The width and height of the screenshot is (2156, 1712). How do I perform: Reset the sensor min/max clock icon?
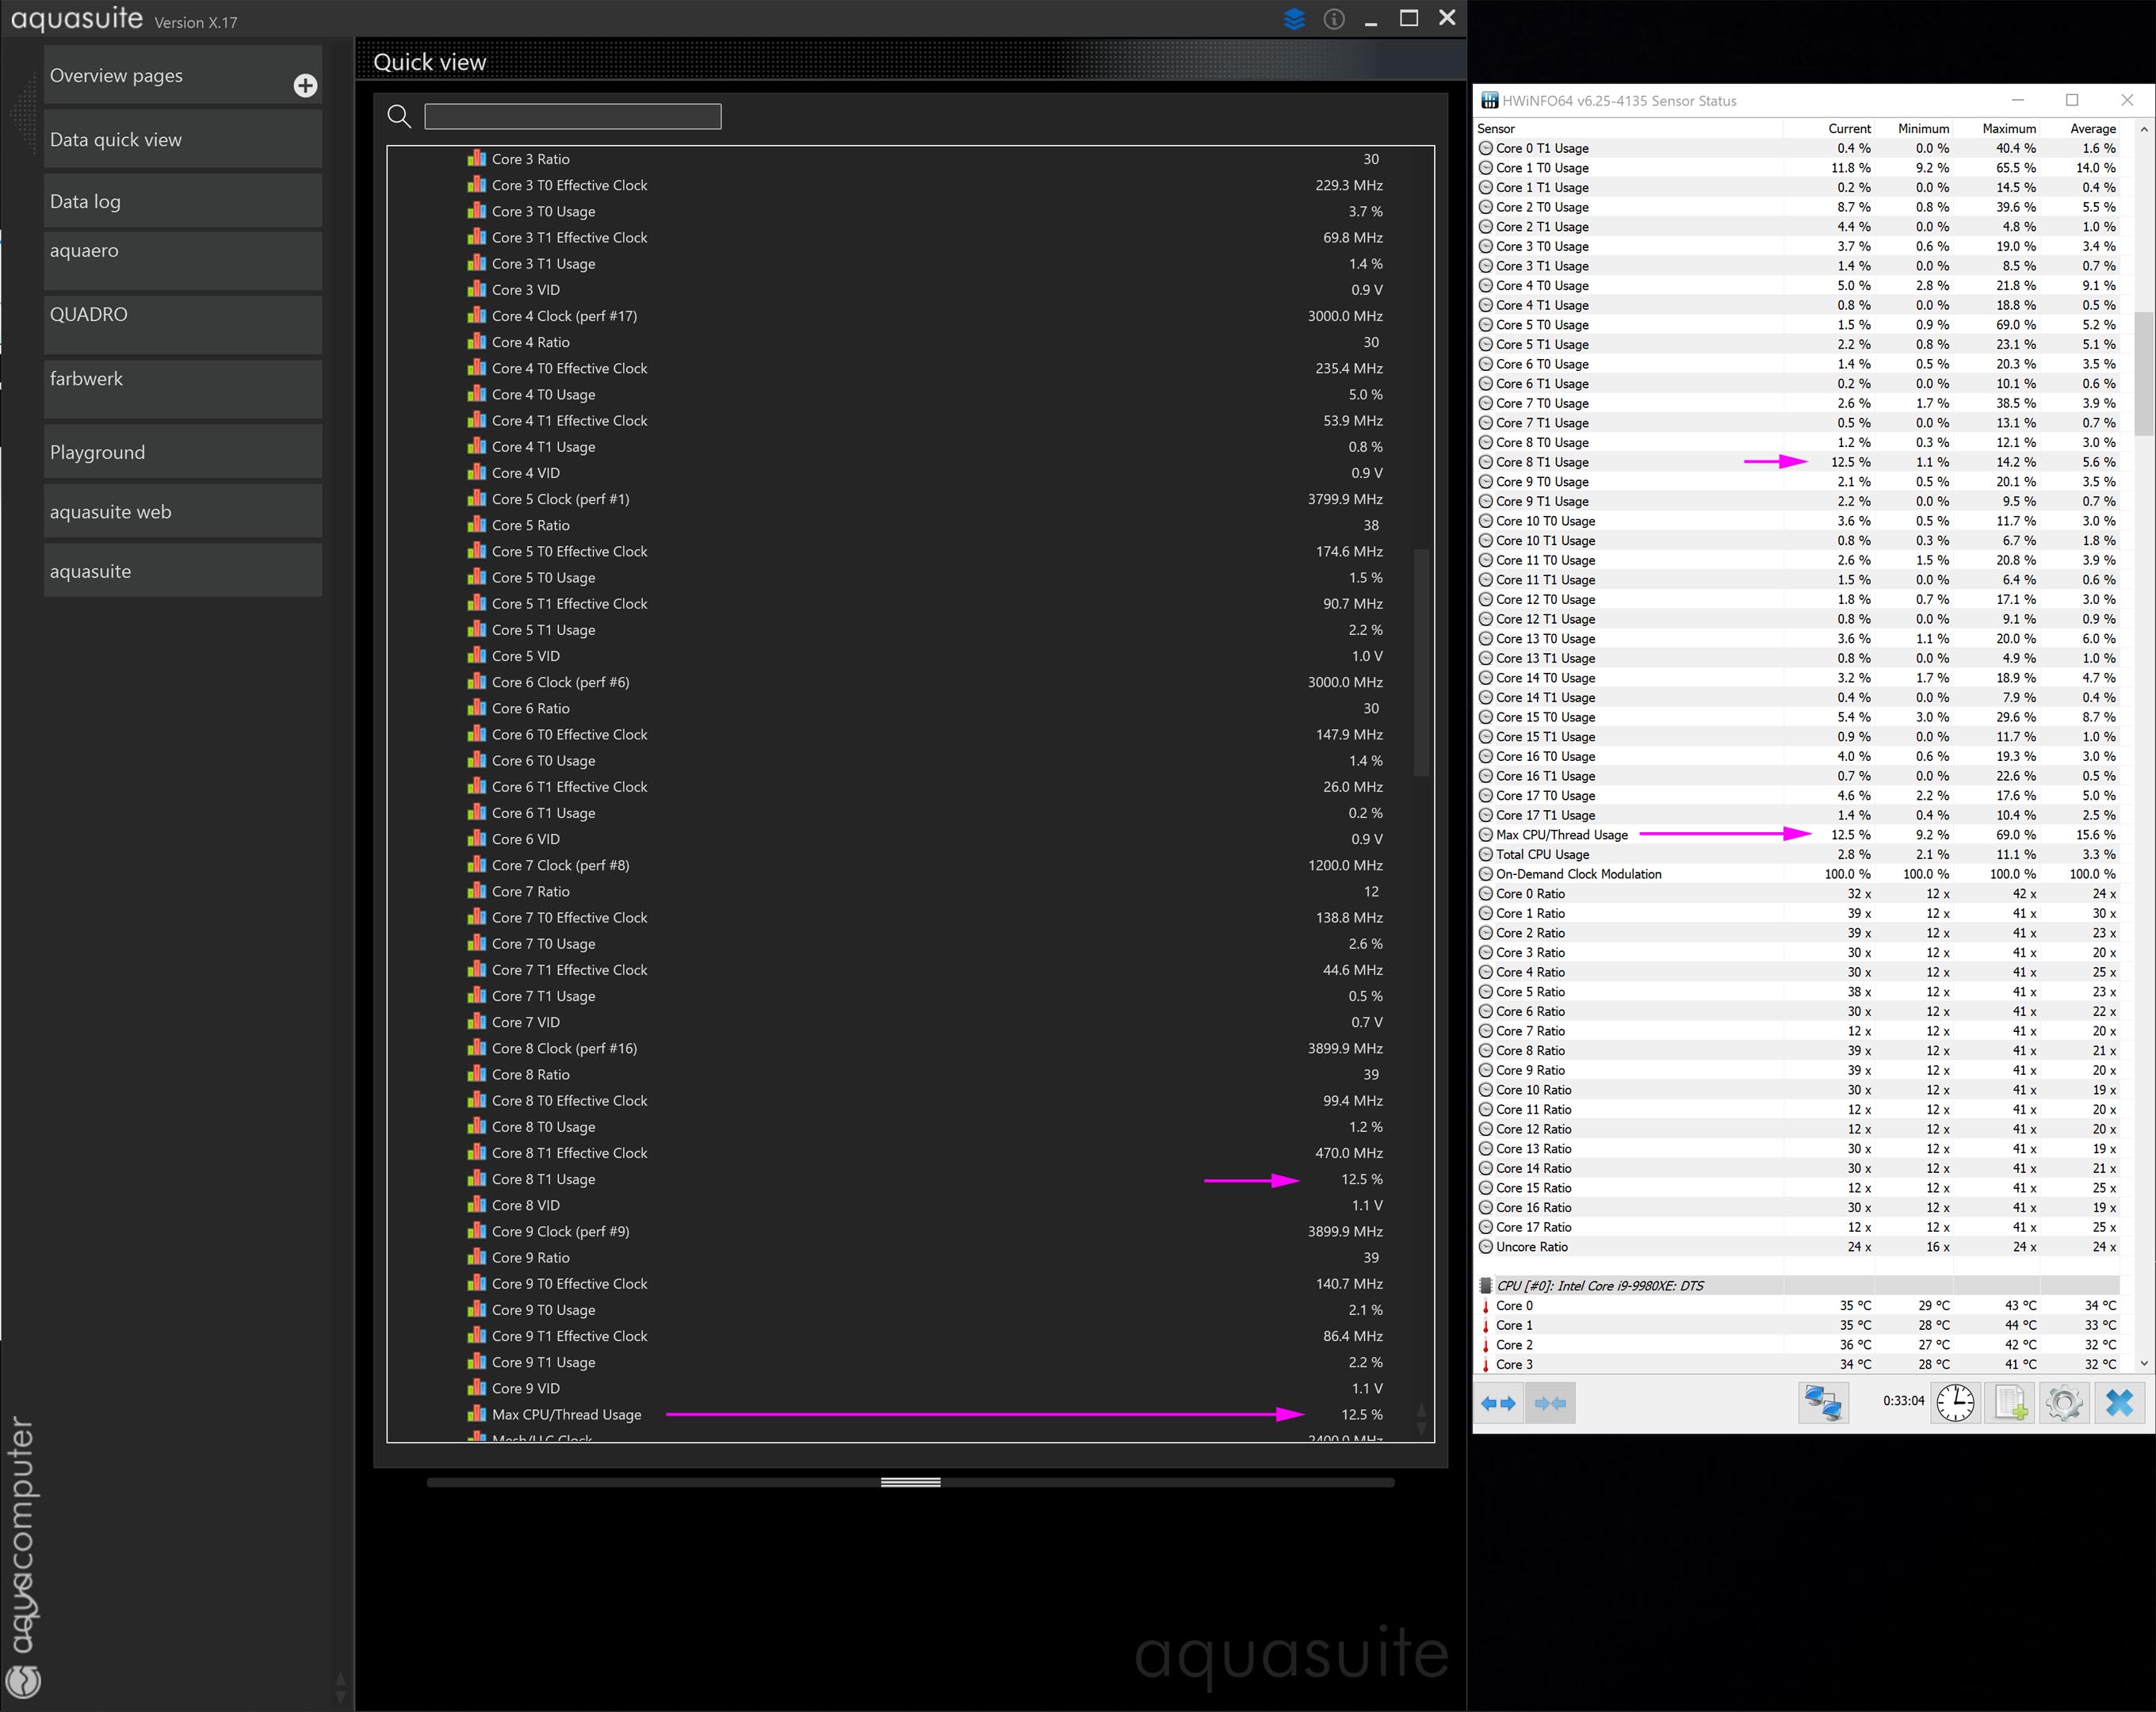pyautogui.click(x=1955, y=1403)
